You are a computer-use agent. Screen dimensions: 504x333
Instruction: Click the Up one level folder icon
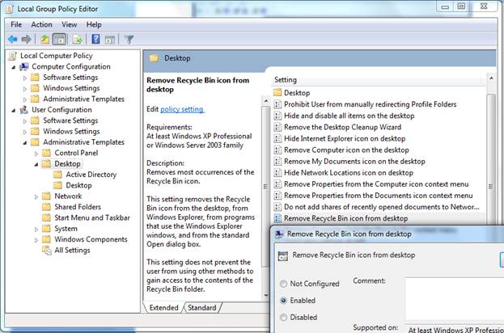[44, 40]
